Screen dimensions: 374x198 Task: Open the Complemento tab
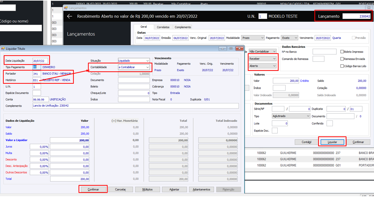(x=183, y=27)
